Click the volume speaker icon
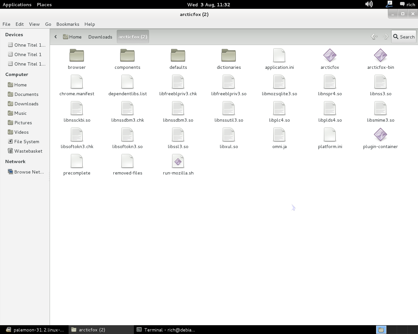The image size is (418, 334). click(x=369, y=4)
